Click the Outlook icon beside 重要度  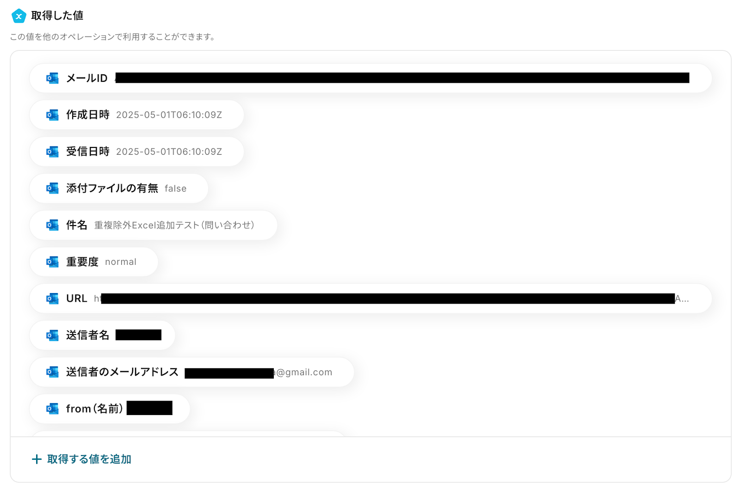pyautogui.click(x=52, y=262)
